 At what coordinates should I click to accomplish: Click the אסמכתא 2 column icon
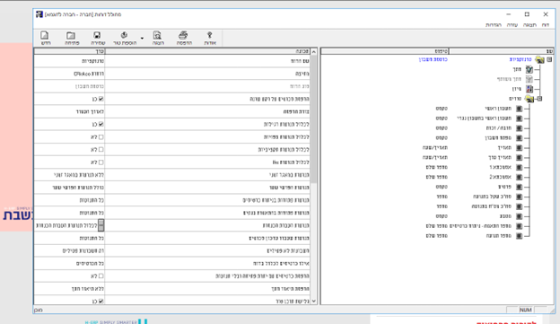point(519,177)
